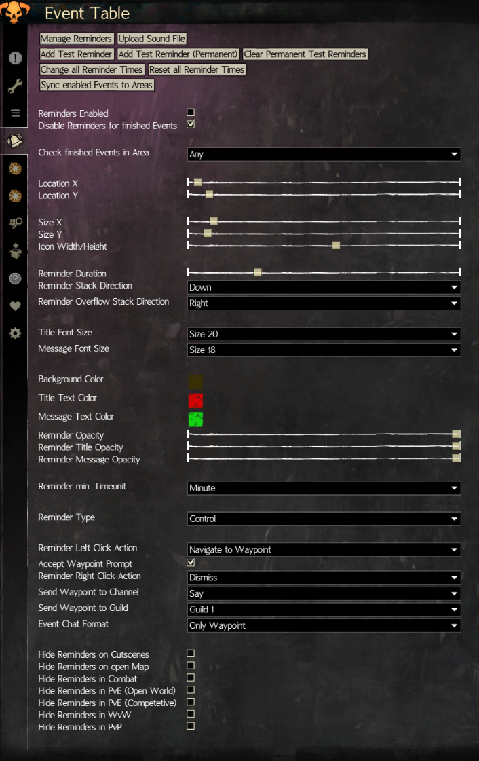This screenshot has width=479, height=761.
Task: Click the Upload Sound File button
Action: (152, 39)
